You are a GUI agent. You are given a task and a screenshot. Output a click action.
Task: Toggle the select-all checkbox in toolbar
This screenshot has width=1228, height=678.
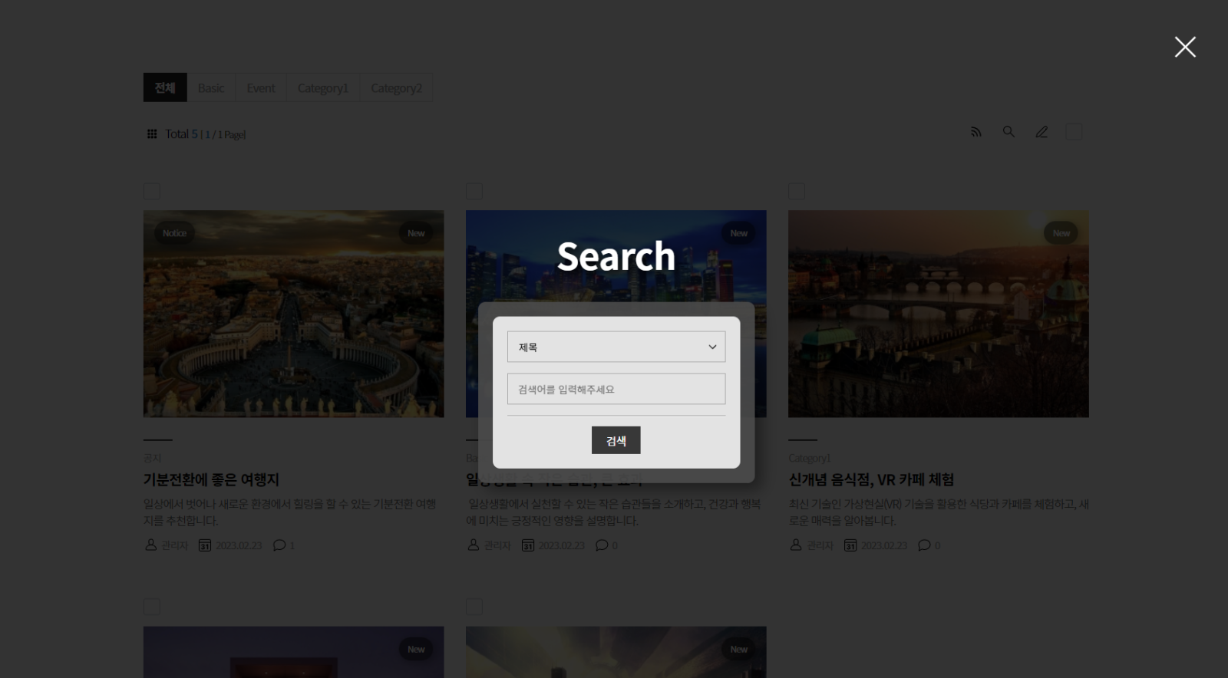coord(1074,132)
